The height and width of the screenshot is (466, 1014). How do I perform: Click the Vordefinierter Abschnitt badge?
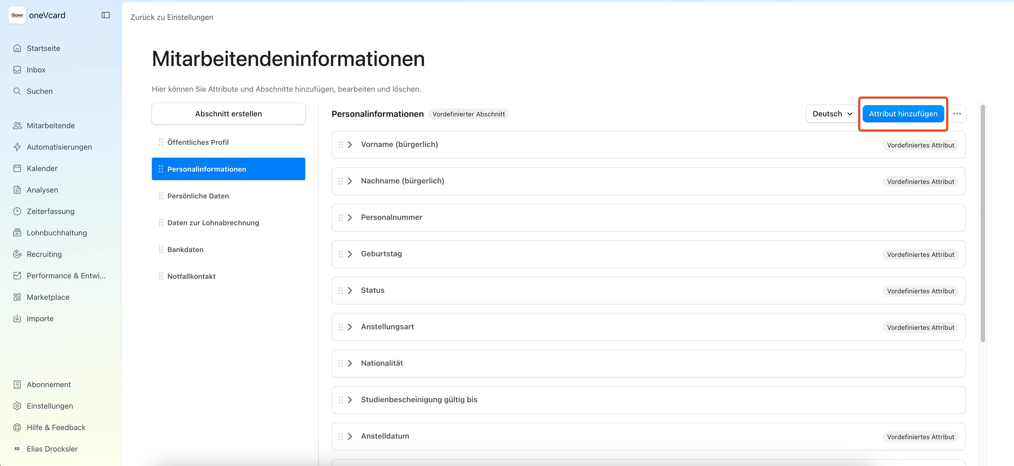point(468,114)
